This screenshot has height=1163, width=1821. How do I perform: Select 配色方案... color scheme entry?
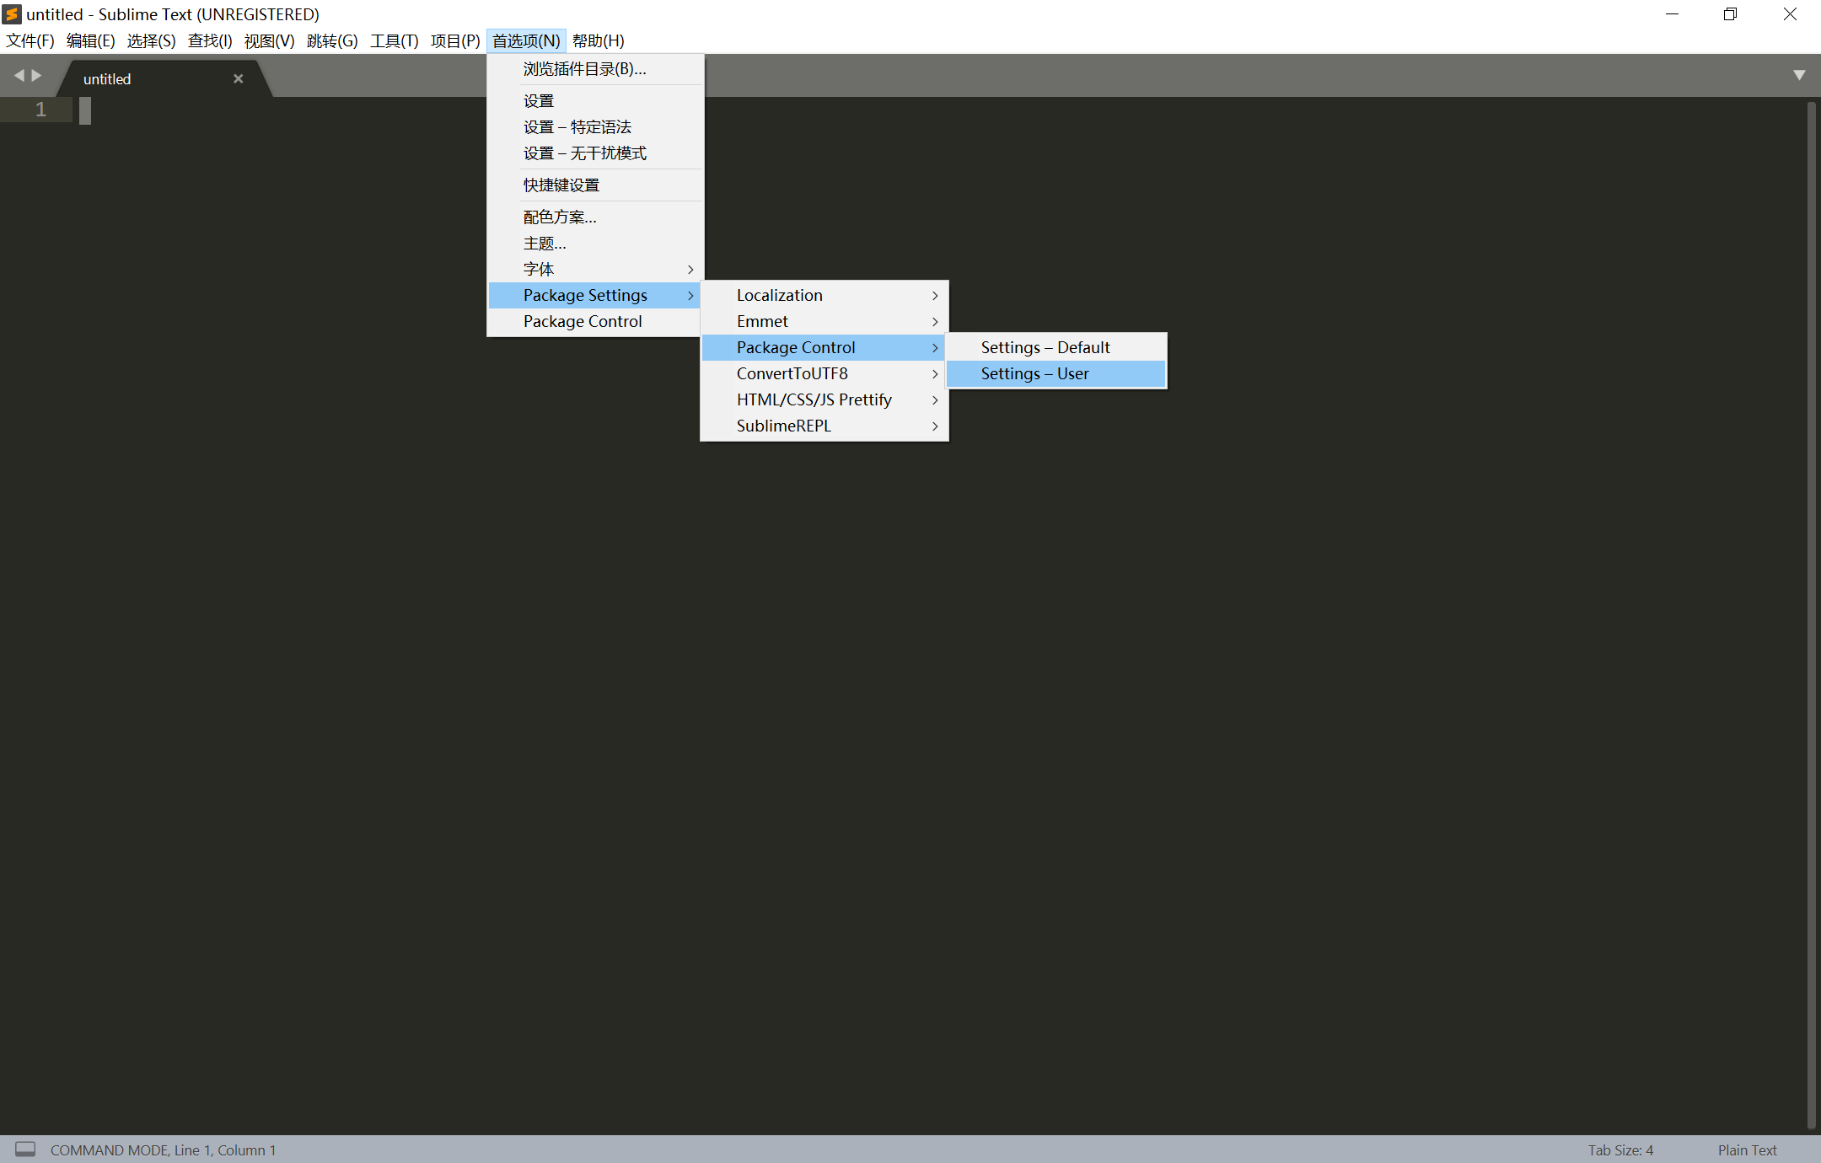pos(595,217)
